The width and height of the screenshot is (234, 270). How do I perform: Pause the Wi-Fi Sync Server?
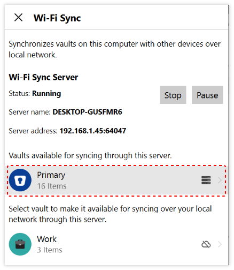tap(207, 95)
